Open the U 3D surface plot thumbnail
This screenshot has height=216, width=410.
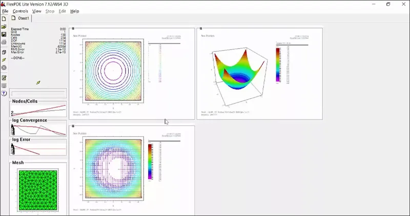[x=260, y=73]
